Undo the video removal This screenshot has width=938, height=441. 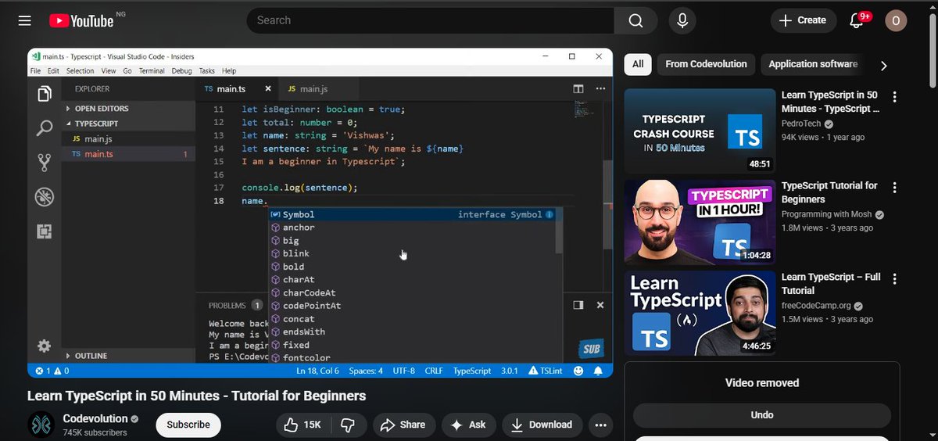(x=762, y=415)
